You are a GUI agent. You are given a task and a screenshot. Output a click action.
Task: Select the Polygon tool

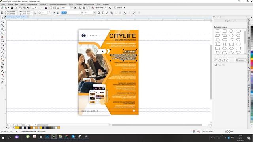(x=2, y=48)
